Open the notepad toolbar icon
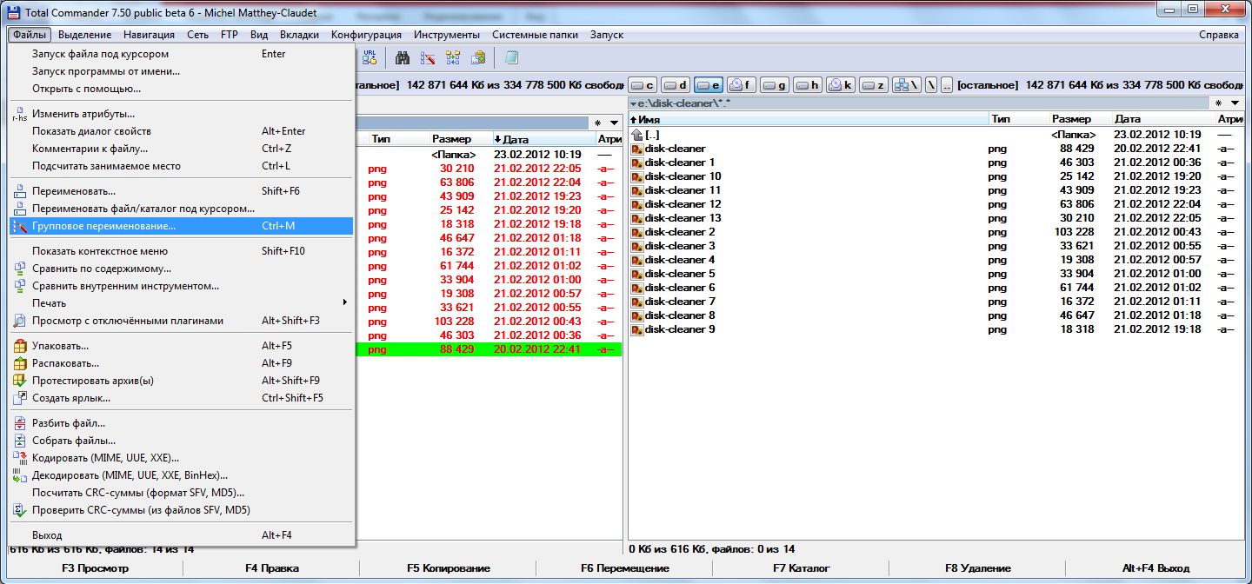This screenshot has width=1252, height=584. (x=511, y=57)
